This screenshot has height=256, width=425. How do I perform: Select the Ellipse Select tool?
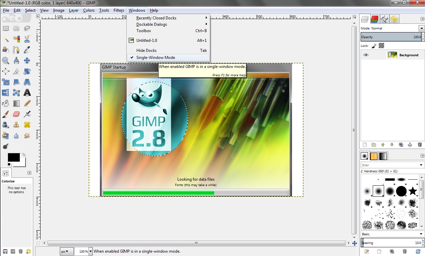16,28
